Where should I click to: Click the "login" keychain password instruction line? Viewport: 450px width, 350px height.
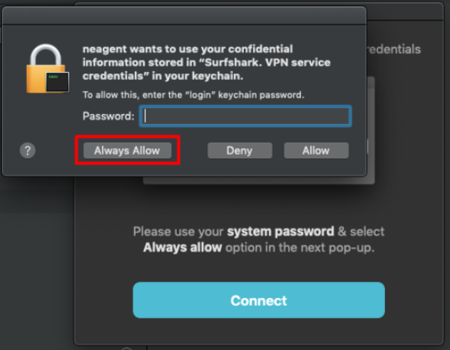pyautogui.click(x=193, y=95)
